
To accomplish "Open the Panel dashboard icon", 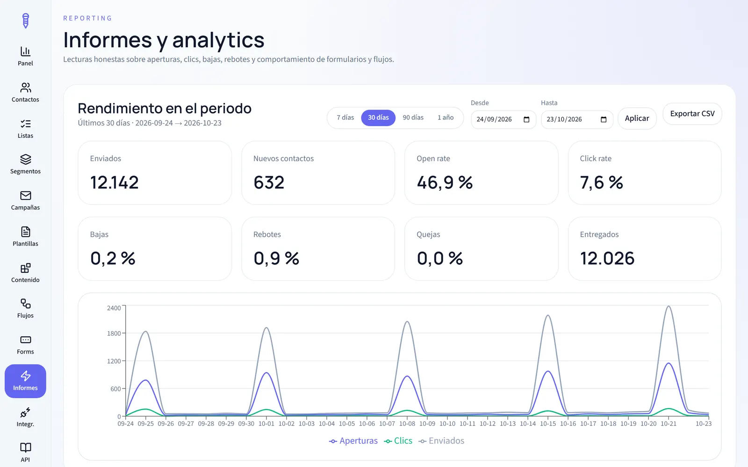I will [25, 57].
